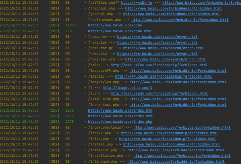Screen dimensions: 241x164
Task: Click the /home.rar path text
Action: (x=97, y=37)
